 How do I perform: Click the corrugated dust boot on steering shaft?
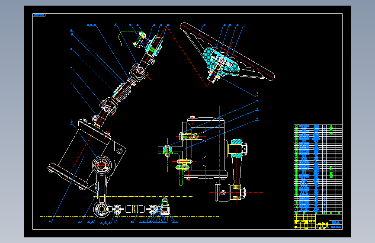click(x=122, y=92)
